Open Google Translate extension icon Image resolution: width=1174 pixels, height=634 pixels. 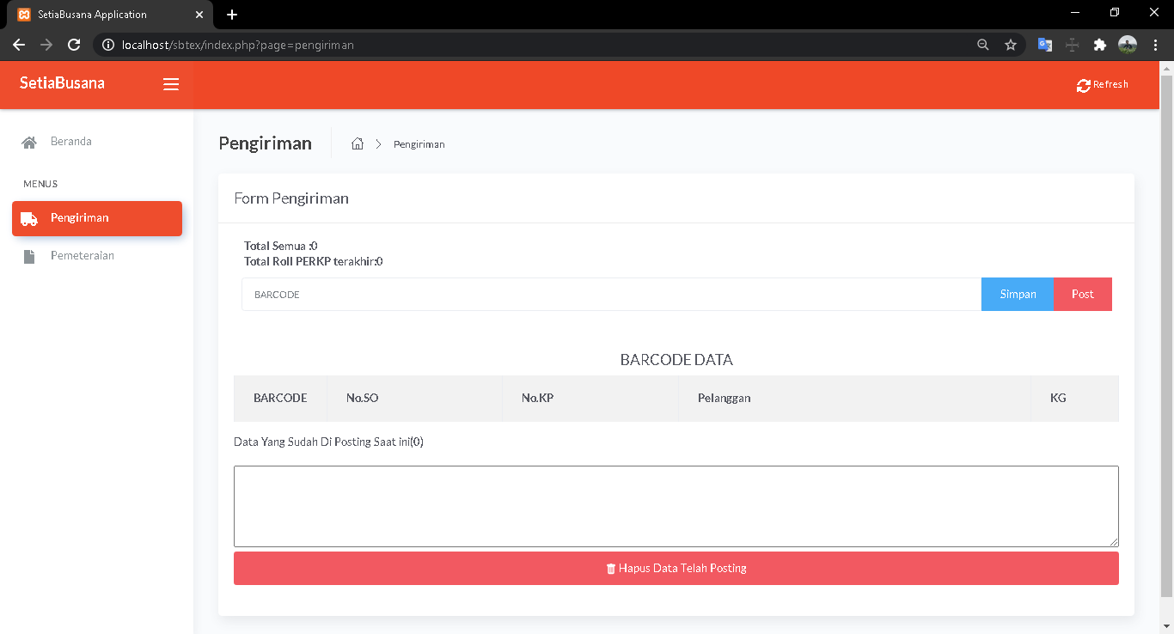tap(1045, 45)
